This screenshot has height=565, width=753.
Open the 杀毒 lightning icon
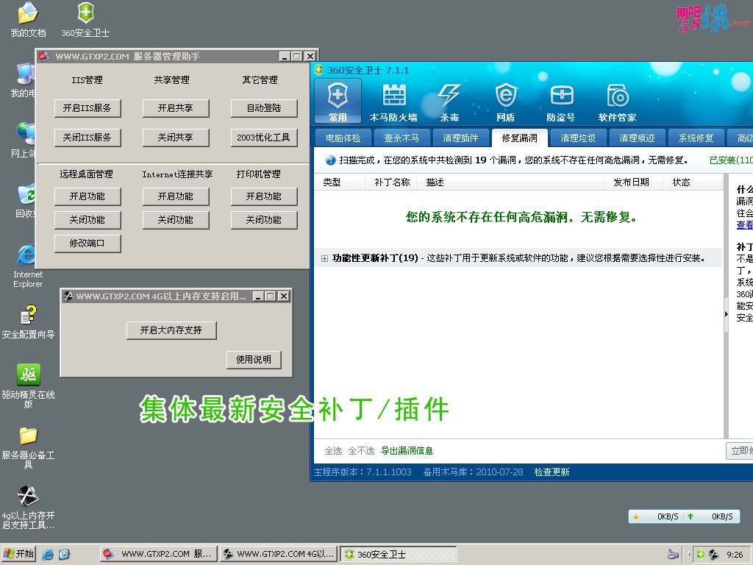(449, 102)
